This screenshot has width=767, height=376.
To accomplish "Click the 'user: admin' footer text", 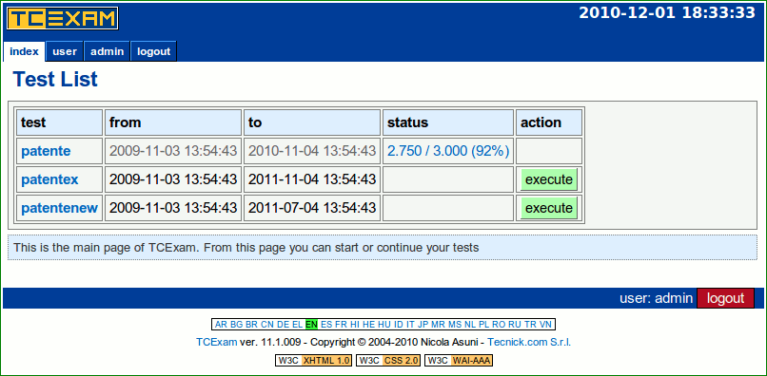I will [x=656, y=298].
